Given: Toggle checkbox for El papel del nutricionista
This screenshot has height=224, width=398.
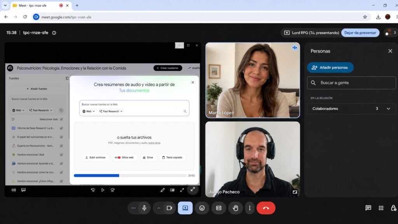Looking at the screenshot, I should 61,137.
